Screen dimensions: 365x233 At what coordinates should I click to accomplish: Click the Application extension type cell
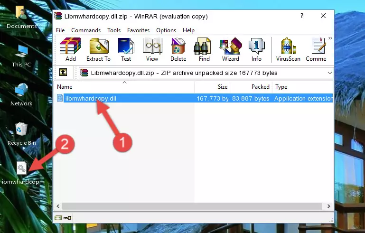(303, 98)
